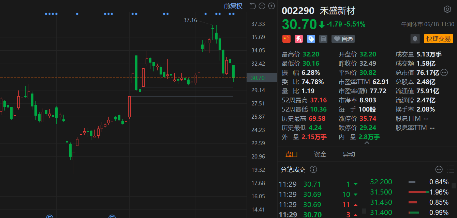Click the 市盈率(静) 77.72 value

(378, 91)
